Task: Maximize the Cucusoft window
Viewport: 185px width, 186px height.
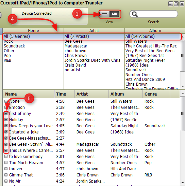Action: pyautogui.click(x=176, y=4)
